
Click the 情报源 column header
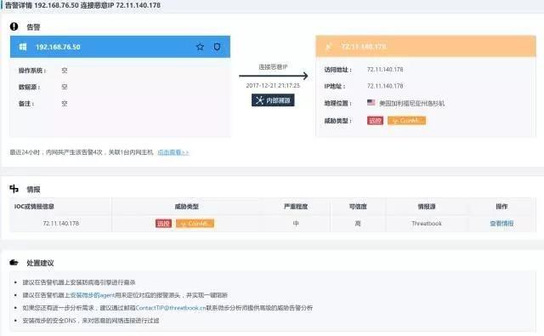(427, 207)
